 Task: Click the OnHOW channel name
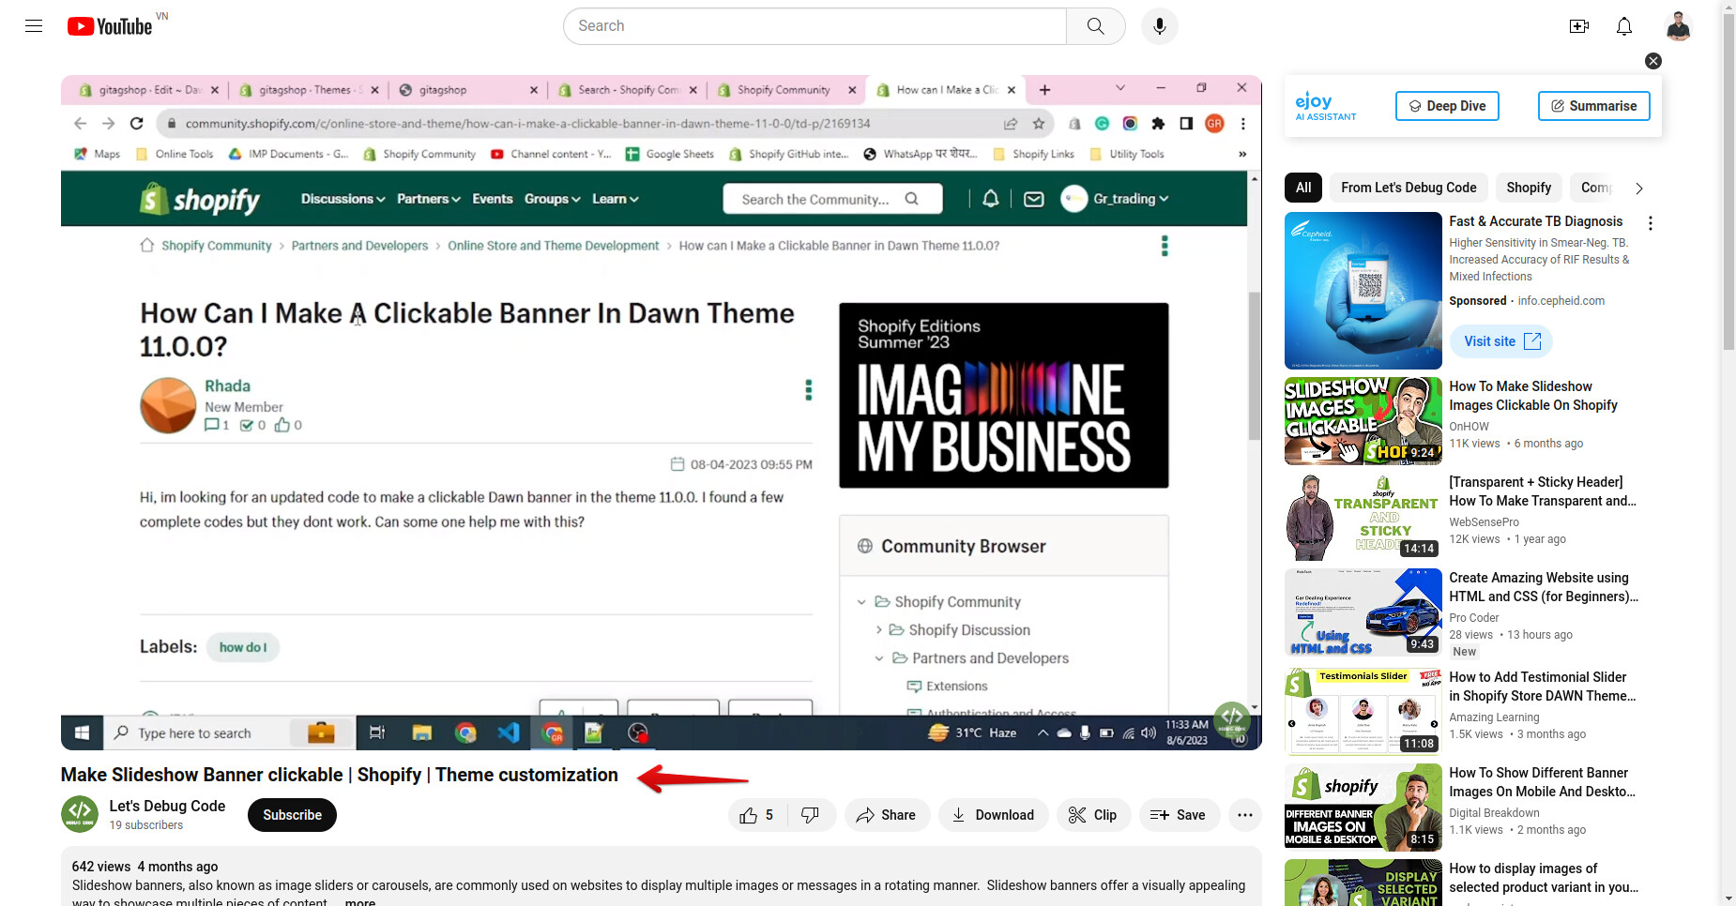[1469, 427]
